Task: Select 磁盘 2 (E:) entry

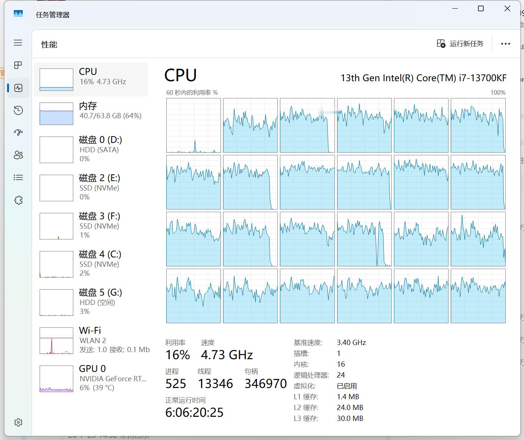Action: pos(91,188)
